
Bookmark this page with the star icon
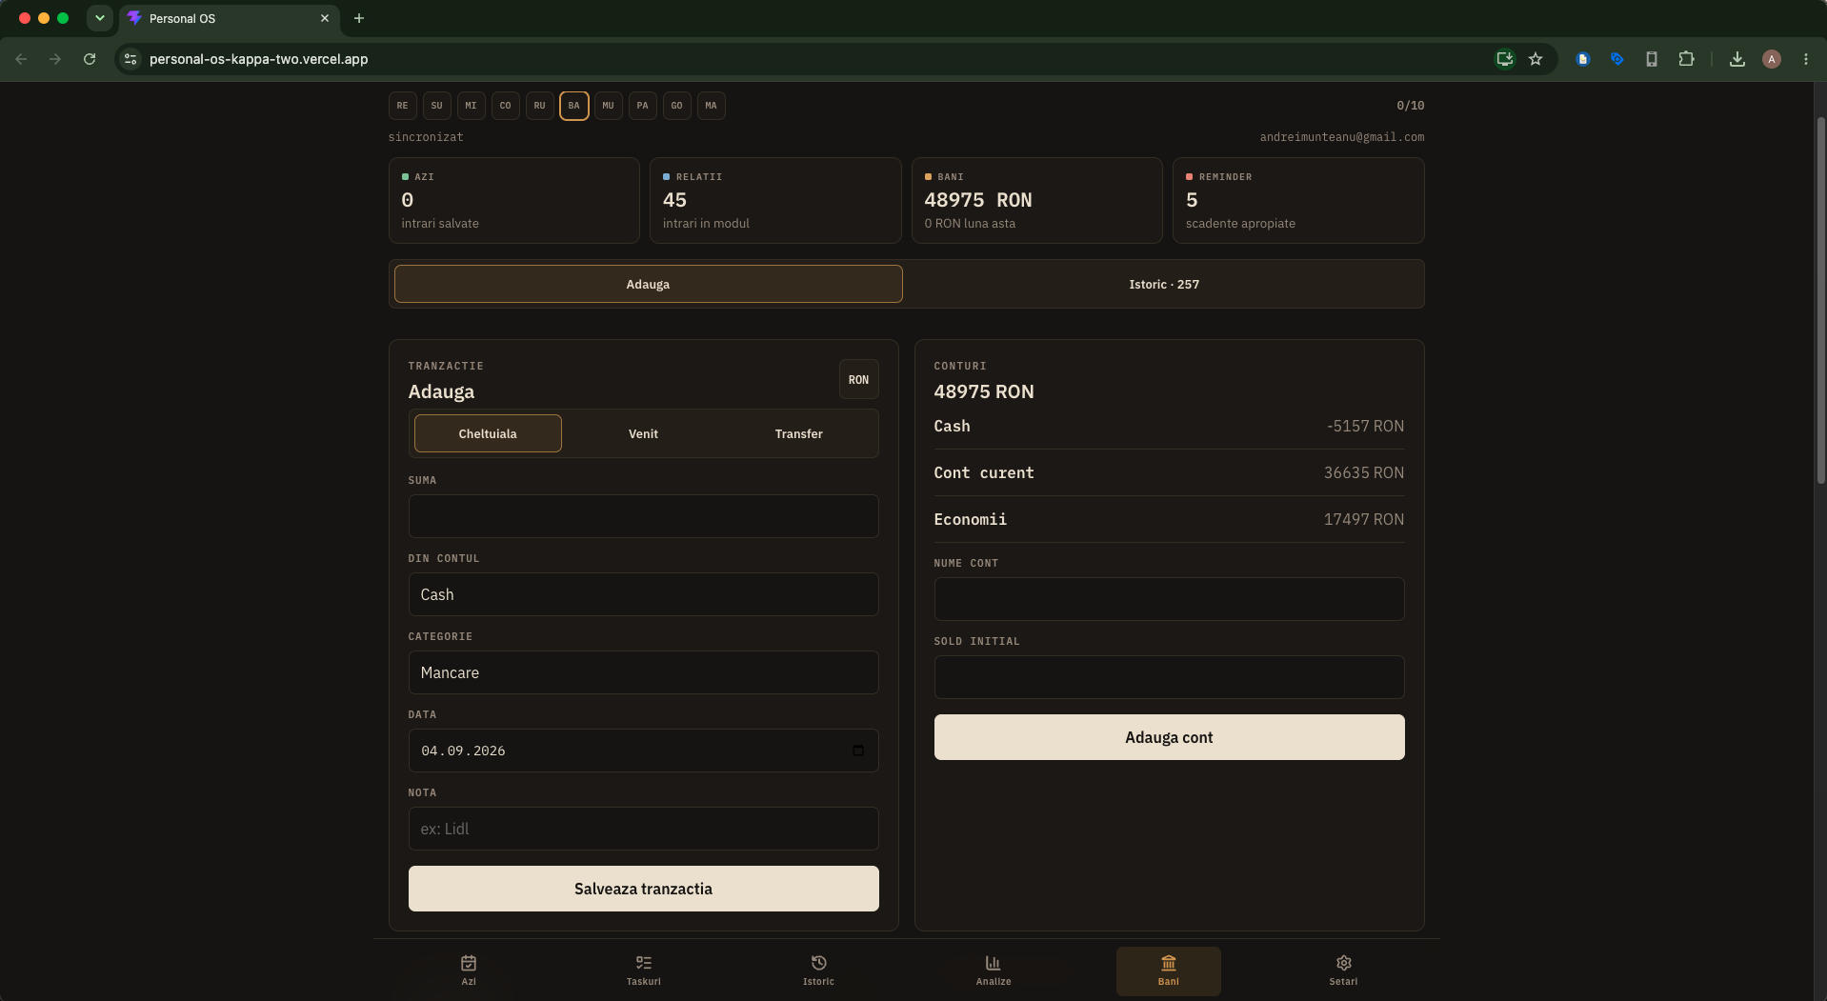1536,59
